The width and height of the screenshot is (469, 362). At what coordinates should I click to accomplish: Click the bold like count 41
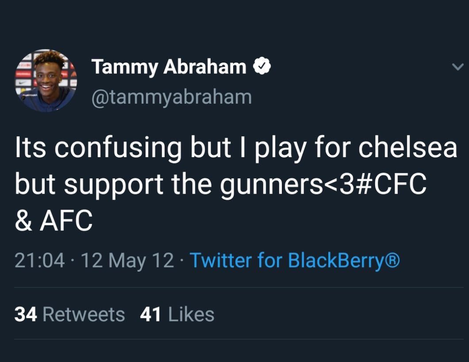pyautogui.click(x=151, y=314)
